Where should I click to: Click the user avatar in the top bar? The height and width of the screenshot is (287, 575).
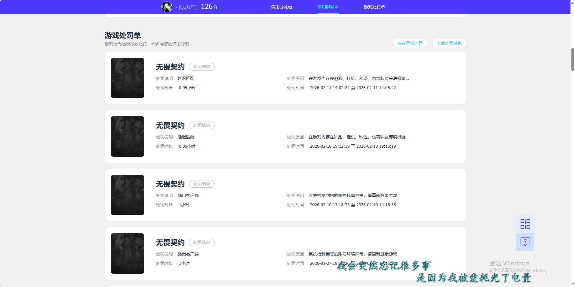tap(167, 7)
